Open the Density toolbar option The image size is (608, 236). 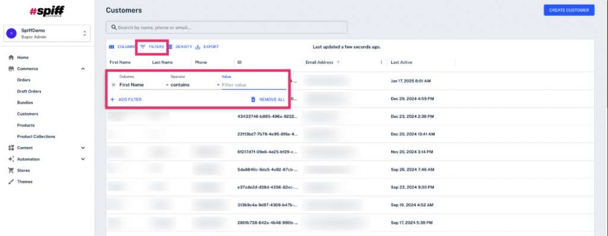pyautogui.click(x=180, y=46)
